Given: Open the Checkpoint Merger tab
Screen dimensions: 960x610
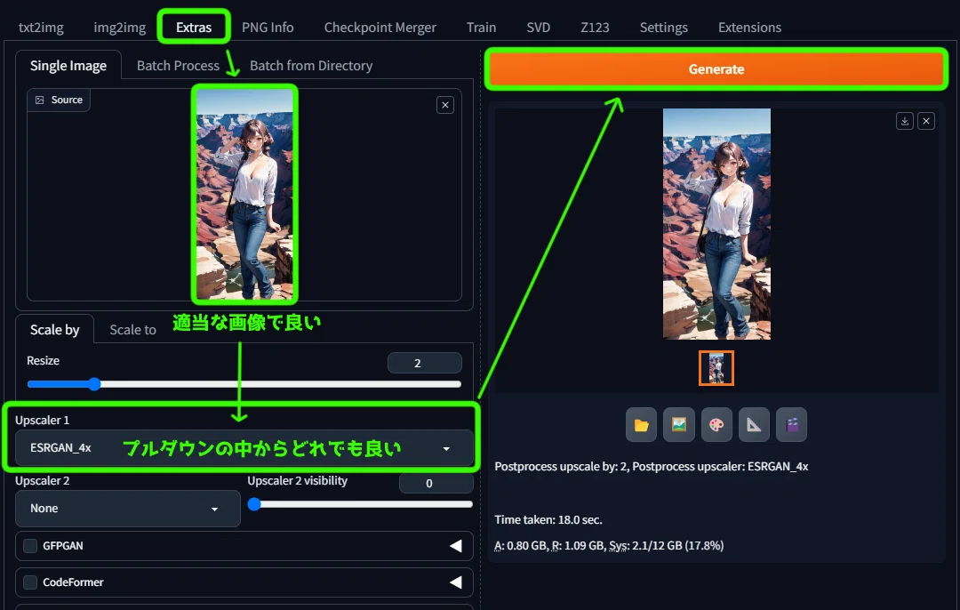Looking at the screenshot, I should [x=380, y=28].
